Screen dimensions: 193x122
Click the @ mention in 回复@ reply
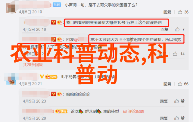[x=81, y=39]
